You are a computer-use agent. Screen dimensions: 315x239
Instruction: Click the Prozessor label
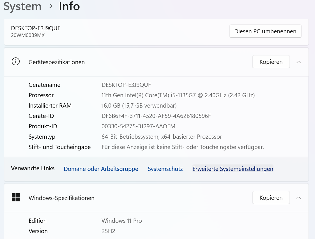41,95
